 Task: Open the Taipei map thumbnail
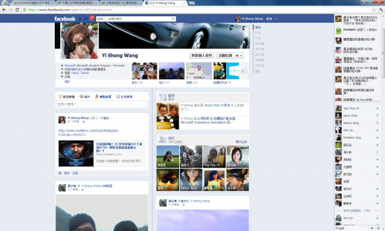(x=199, y=71)
